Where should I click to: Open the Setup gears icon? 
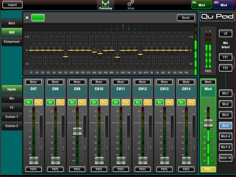click(131, 5)
